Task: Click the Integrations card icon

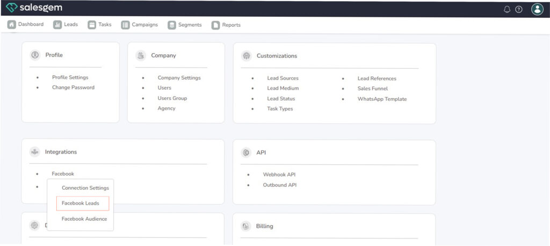Action: tap(35, 152)
